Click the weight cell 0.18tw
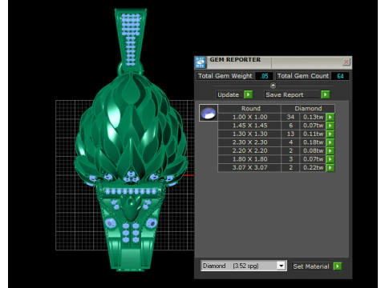The width and height of the screenshot is (385, 288). pos(313,142)
